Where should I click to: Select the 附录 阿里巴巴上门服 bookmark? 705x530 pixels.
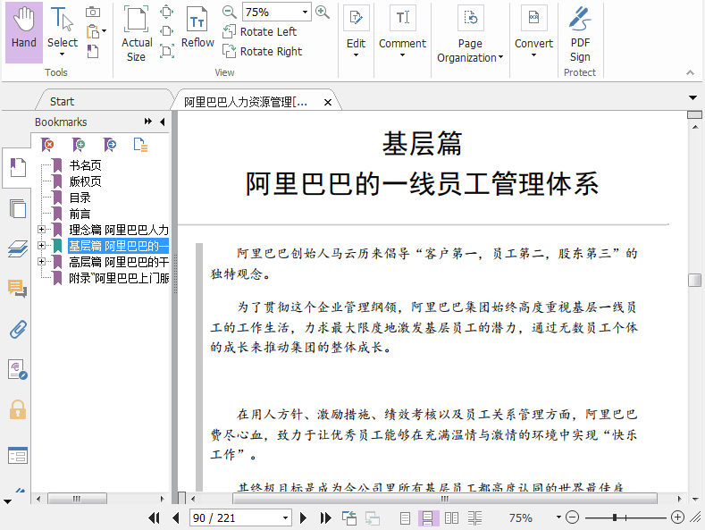coord(119,278)
